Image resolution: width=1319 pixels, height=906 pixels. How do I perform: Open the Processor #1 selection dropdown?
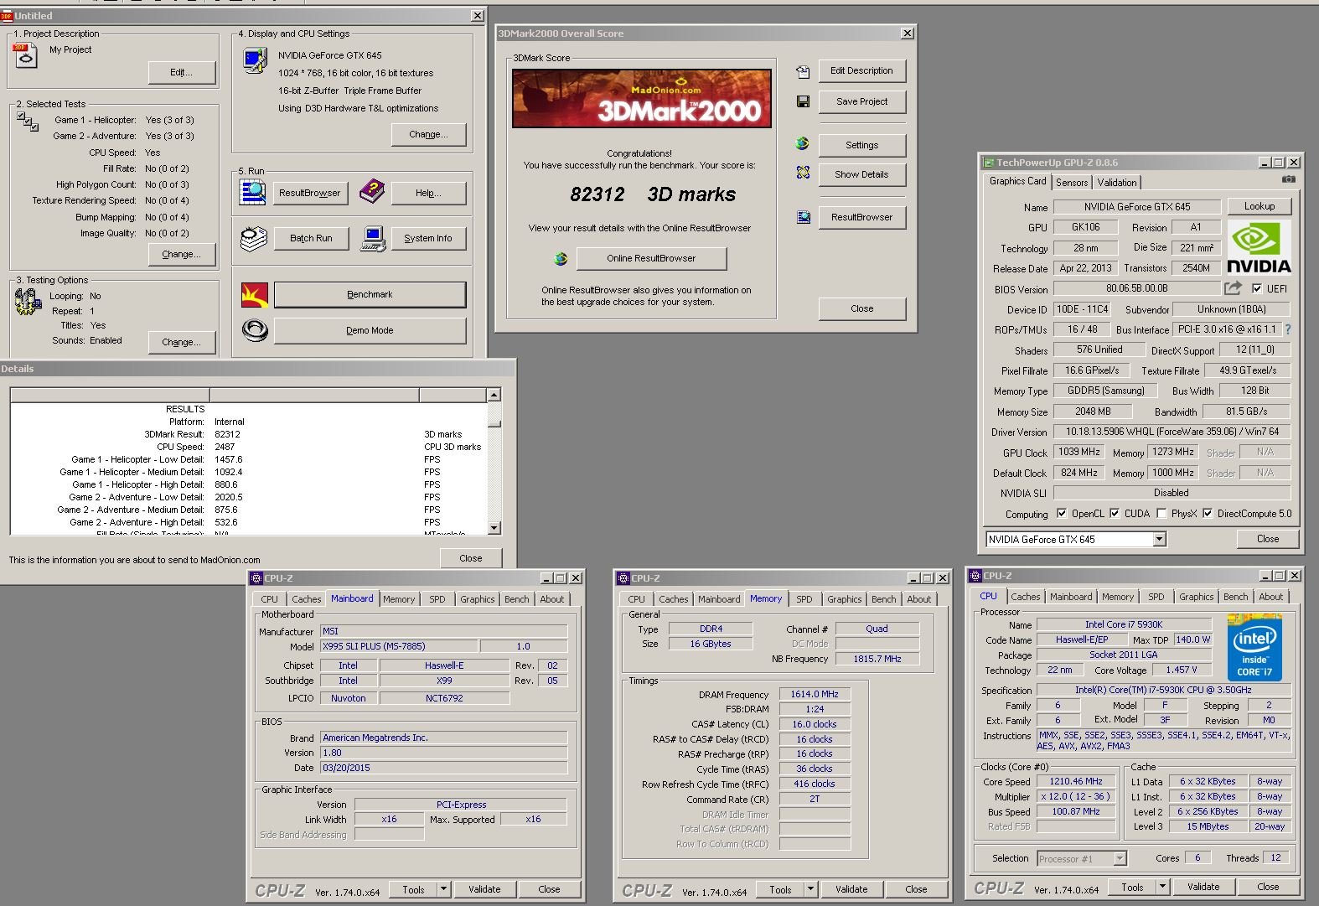(x=1120, y=858)
